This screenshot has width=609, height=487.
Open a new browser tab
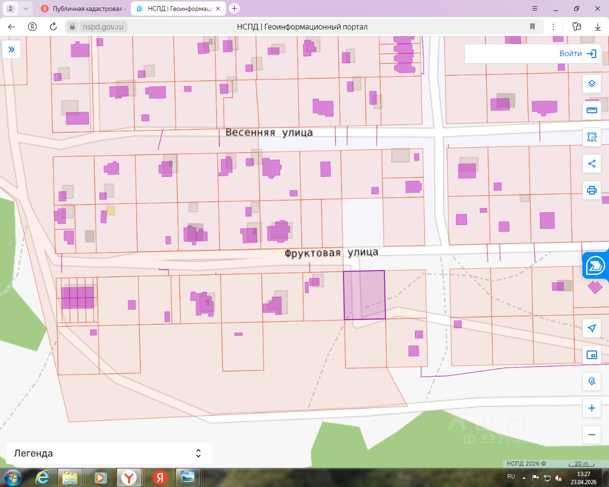pyautogui.click(x=234, y=9)
